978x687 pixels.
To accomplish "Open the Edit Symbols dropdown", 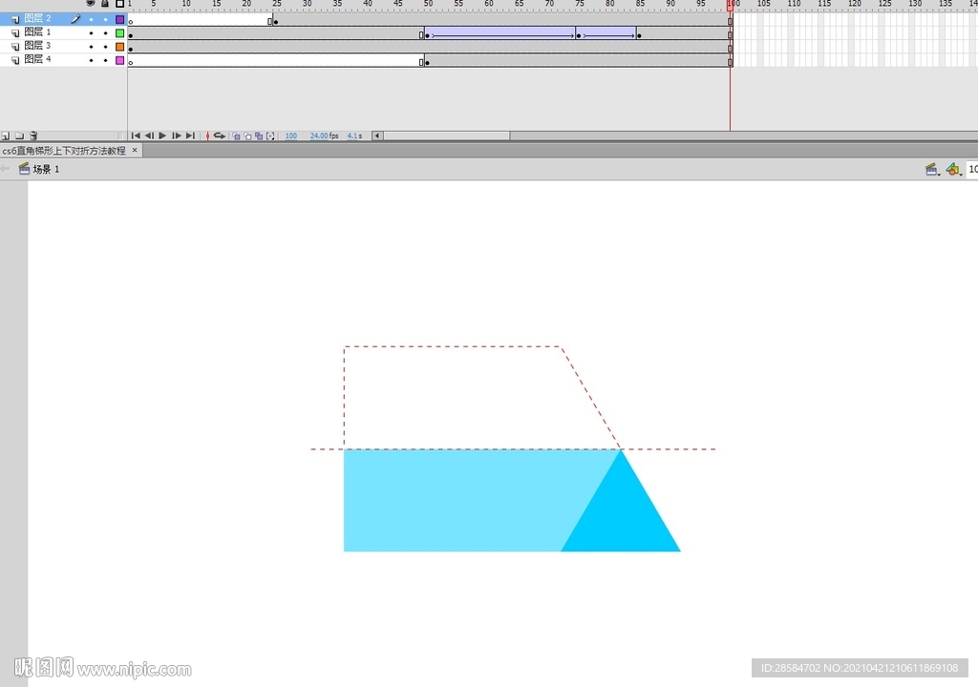I will (953, 170).
